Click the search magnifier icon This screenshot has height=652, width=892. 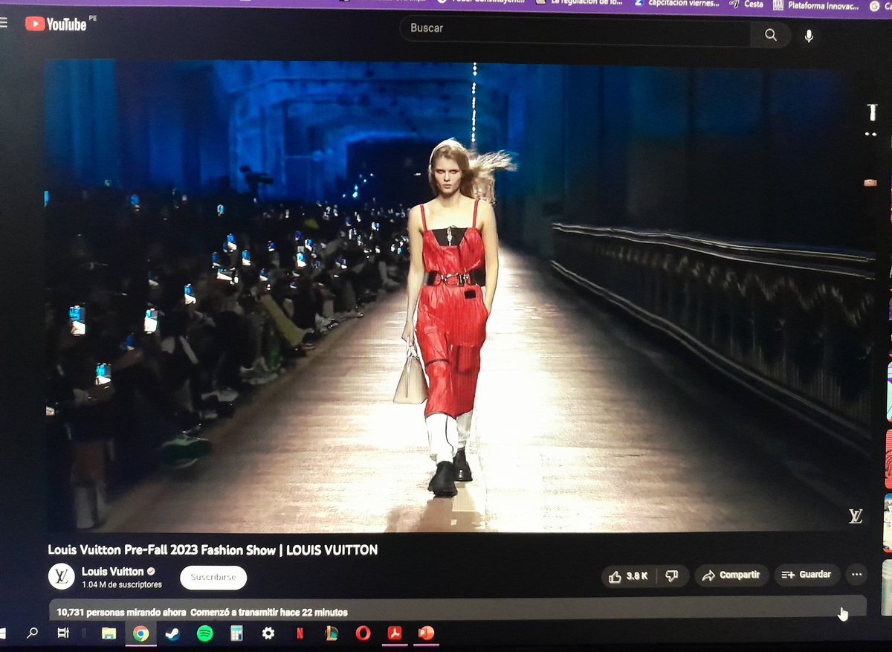tap(770, 34)
